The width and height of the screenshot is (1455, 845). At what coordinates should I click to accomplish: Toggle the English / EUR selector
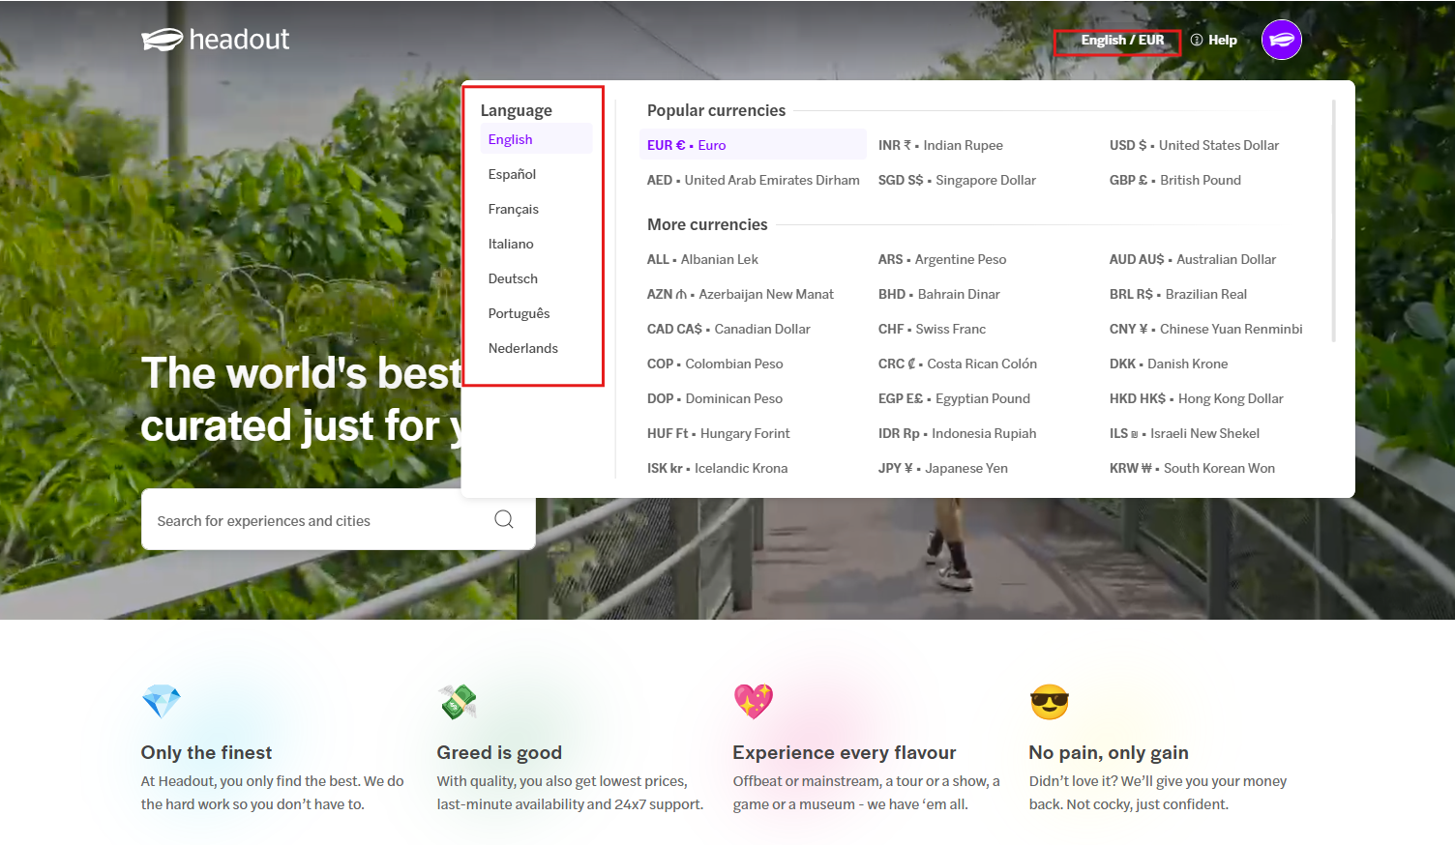click(x=1121, y=41)
